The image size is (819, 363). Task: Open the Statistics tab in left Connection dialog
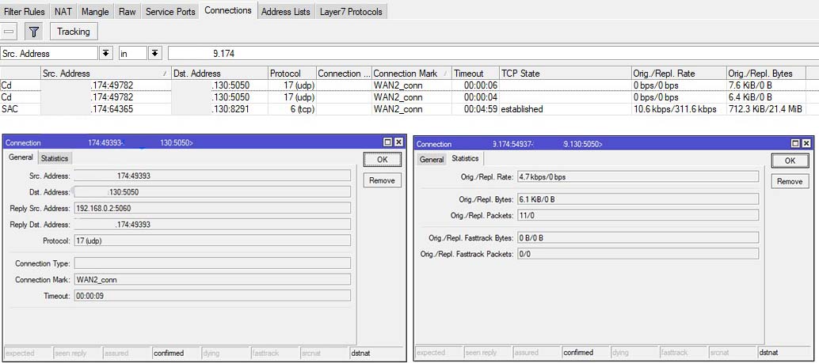[55, 158]
